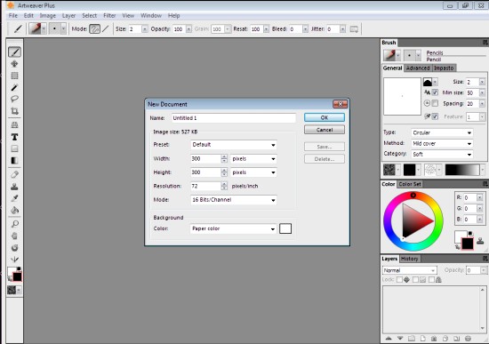Select the rectangular Selection tool
Image resolution: width=489 pixels, height=344 pixels.
click(x=14, y=76)
